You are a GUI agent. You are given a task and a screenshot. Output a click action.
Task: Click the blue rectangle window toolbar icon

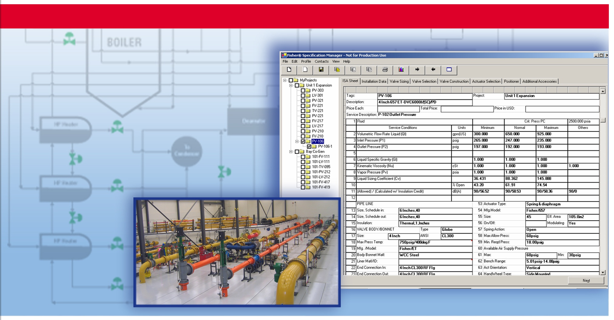click(449, 70)
